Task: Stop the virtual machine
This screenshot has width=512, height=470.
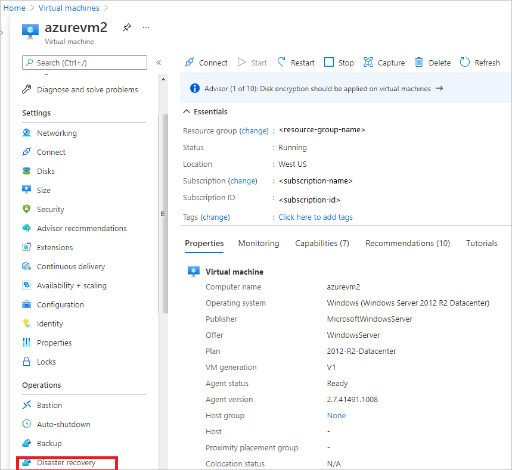Action: click(338, 62)
